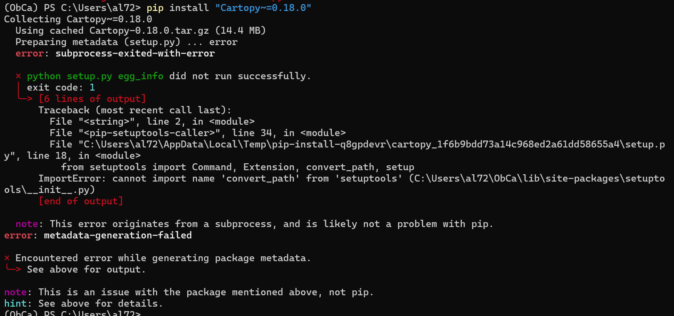
Task: Click the last prompt line at the bottom
Action: click(72, 313)
